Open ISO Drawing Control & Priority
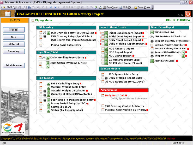 [x=124, y=106]
